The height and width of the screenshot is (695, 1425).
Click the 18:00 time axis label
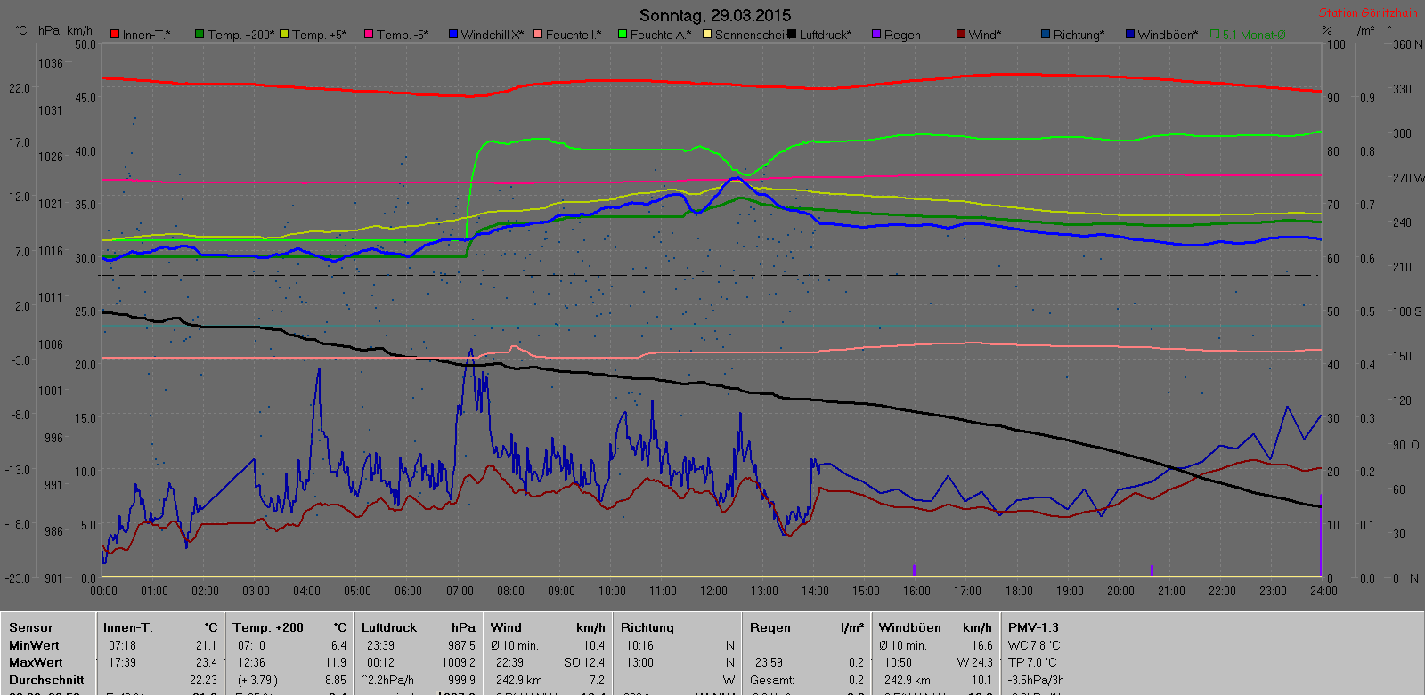pyautogui.click(x=1019, y=591)
